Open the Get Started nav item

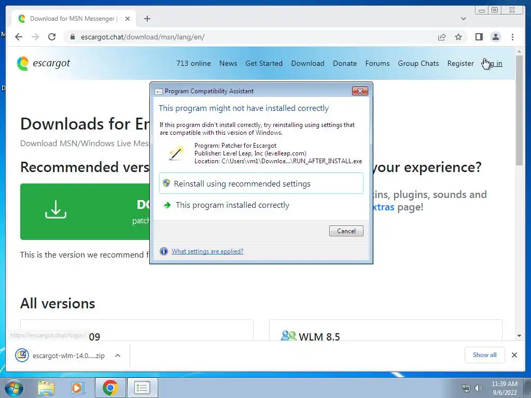[x=264, y=63]
